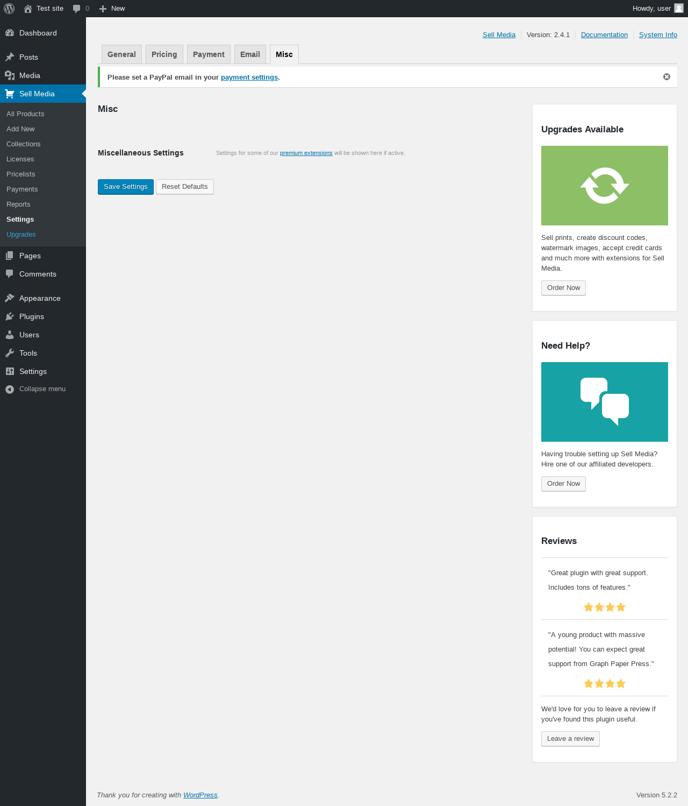Click the Users person icon

10,335
